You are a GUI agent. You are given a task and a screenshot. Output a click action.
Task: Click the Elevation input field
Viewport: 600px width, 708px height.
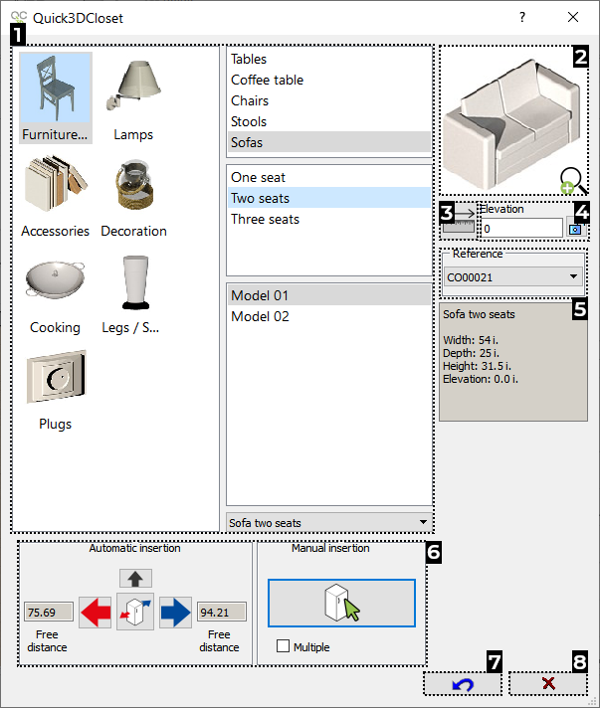521,228
